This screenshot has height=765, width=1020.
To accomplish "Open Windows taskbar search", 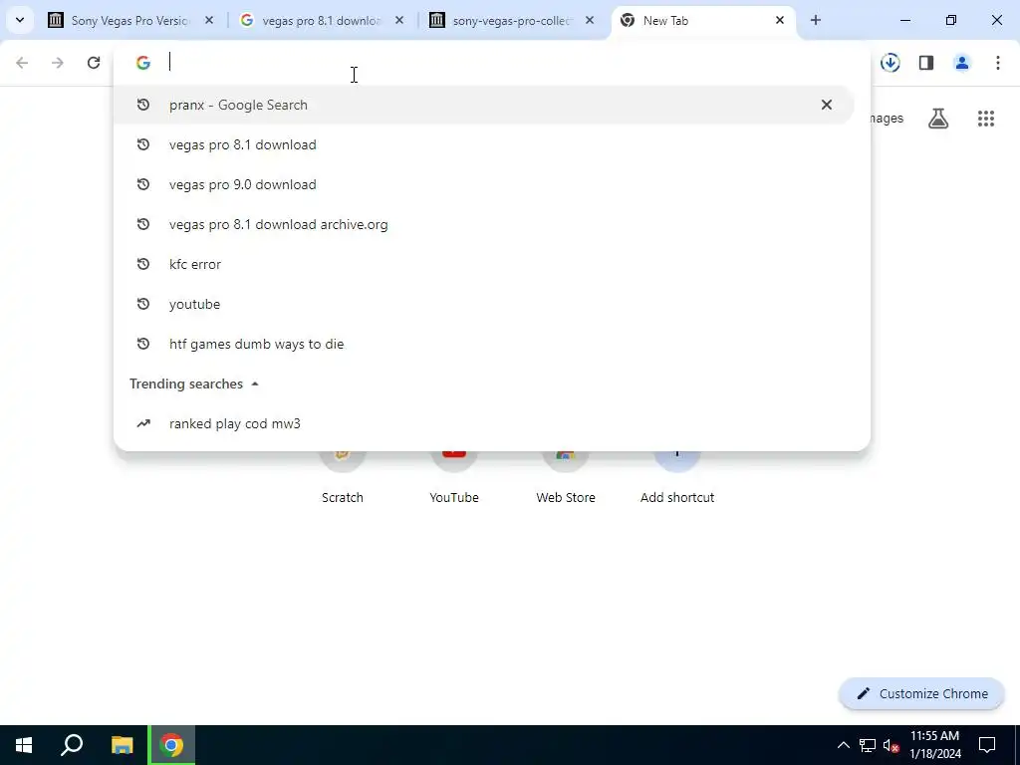I will coord(72,745).
